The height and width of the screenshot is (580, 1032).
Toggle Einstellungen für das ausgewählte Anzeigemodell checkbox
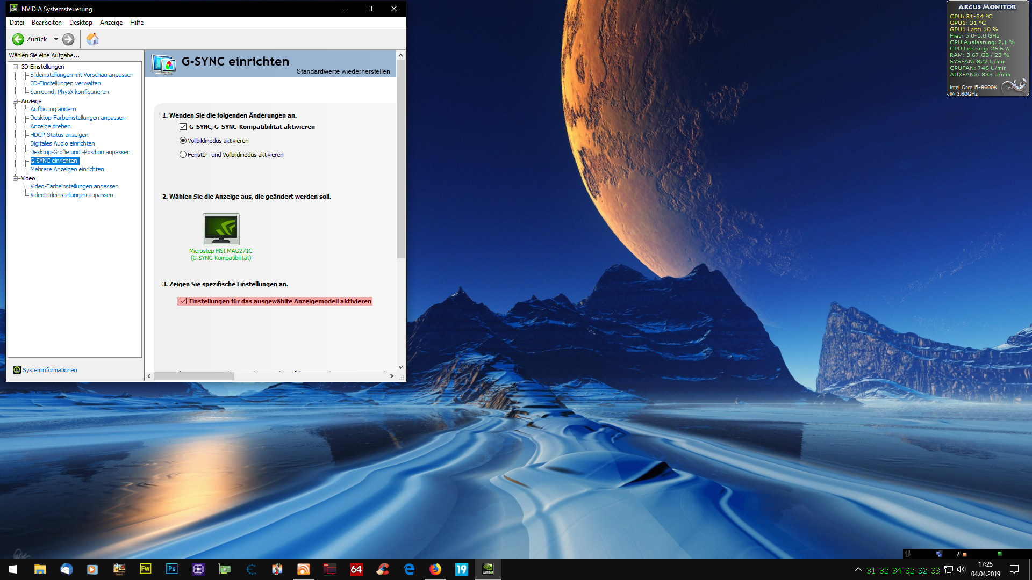pyautogui.click(x=183, y=301)
